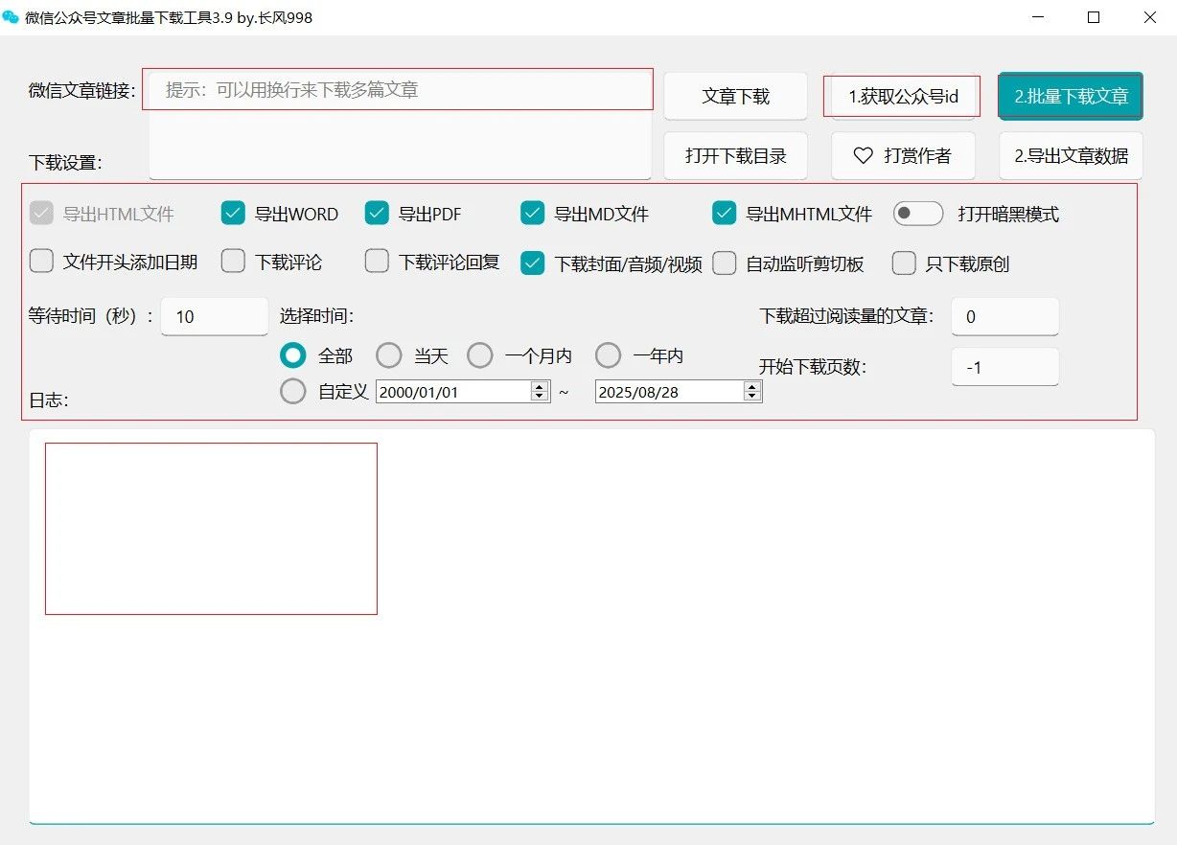Click the 选择时间 label text
The height and width of the screenshot is (845, 1177).
coord(316,315)
